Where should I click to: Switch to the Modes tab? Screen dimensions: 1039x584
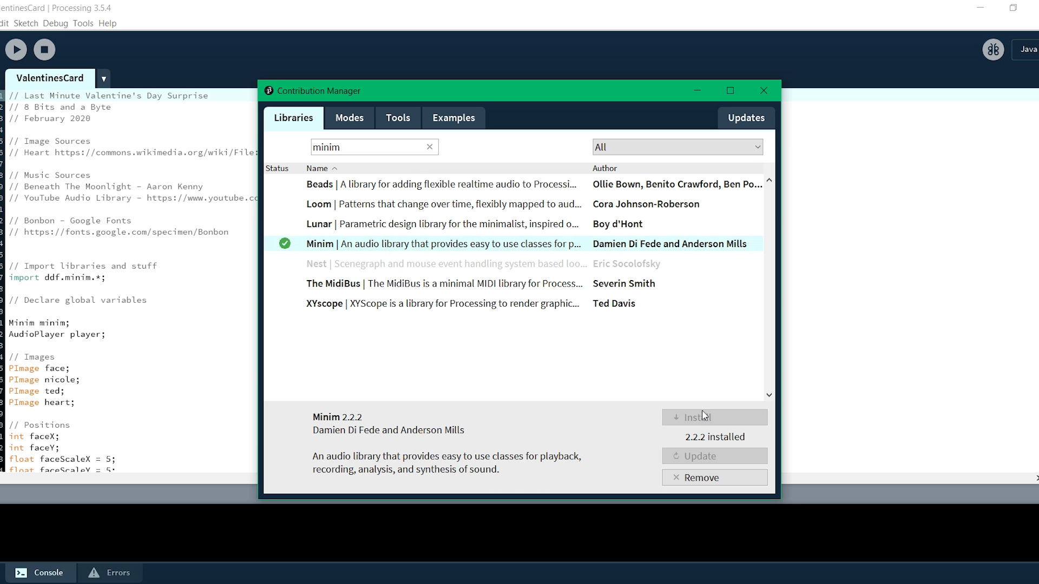pos(349,118)
